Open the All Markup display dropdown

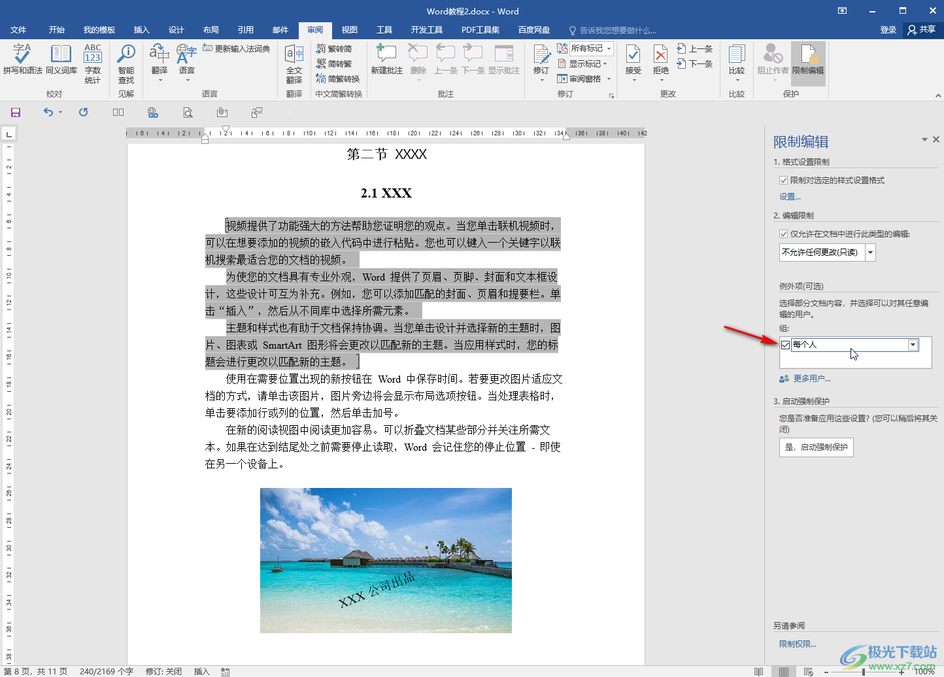coord(591,48)
